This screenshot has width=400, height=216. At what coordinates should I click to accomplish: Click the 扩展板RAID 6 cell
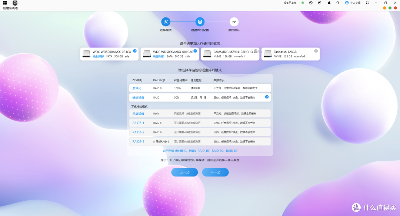click(161, 141)
